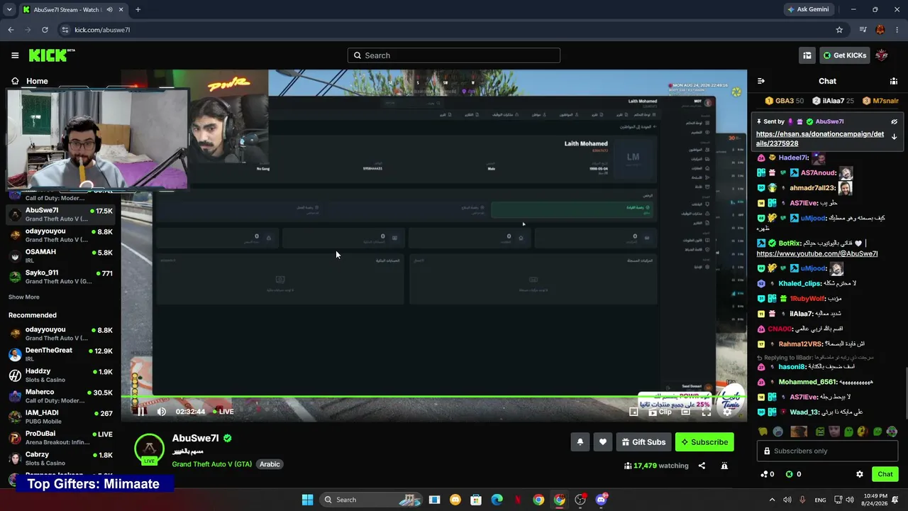Open IAM_HADI recommended channel
This screenshot has height=511, width=908.
60,417
